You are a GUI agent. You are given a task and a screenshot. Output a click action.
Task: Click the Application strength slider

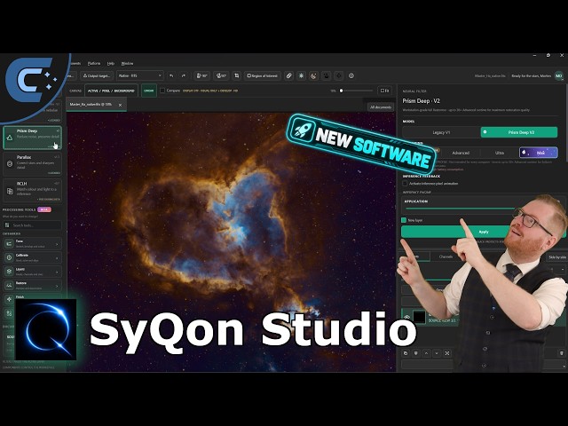[x=460, y=209]
